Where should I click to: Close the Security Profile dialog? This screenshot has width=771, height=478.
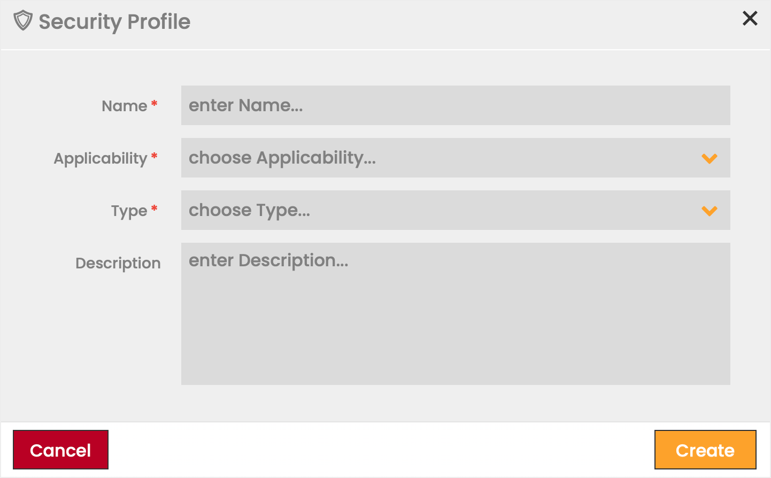click(750, 19)
